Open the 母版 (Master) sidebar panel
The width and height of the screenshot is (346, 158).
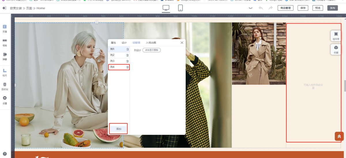5,42
